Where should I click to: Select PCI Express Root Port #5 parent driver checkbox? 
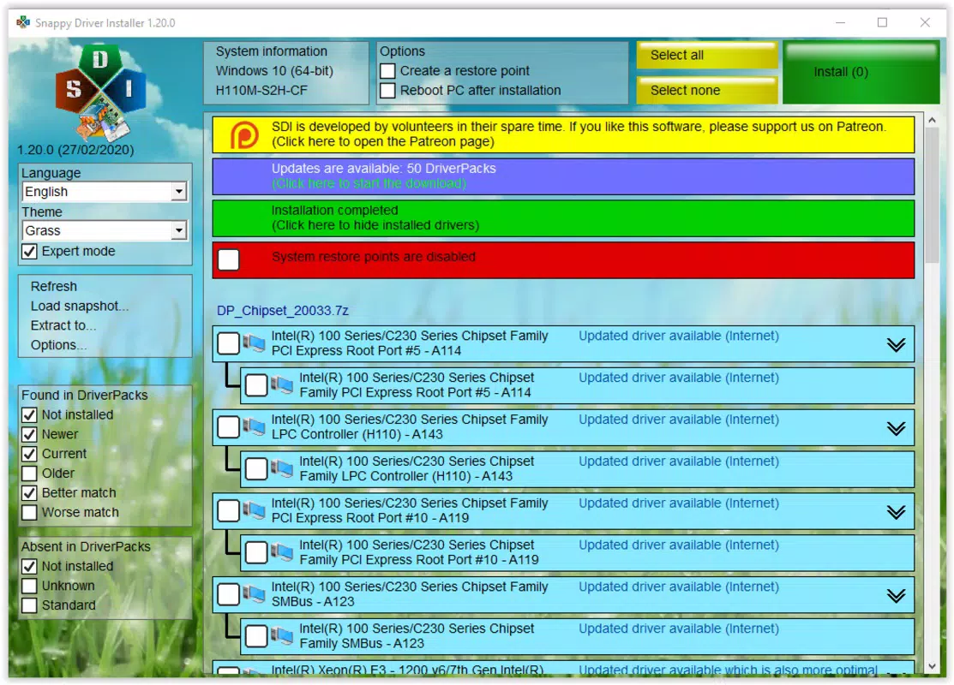pos(228,343)
